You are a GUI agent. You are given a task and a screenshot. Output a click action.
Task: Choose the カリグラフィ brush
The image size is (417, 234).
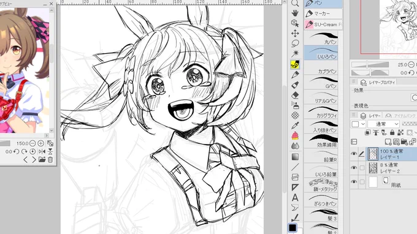[x=321, y=111]
